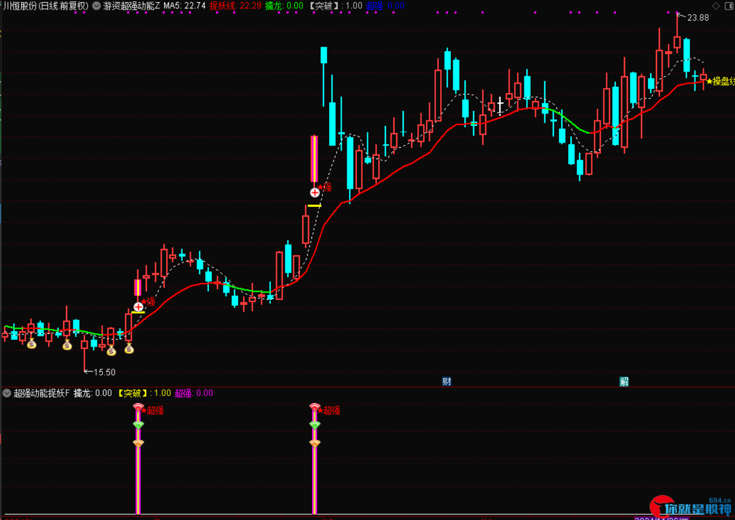The width and height of the screenshot is (735, 520).
Task: Click the upper red plus circle signal
Action: 314,192
